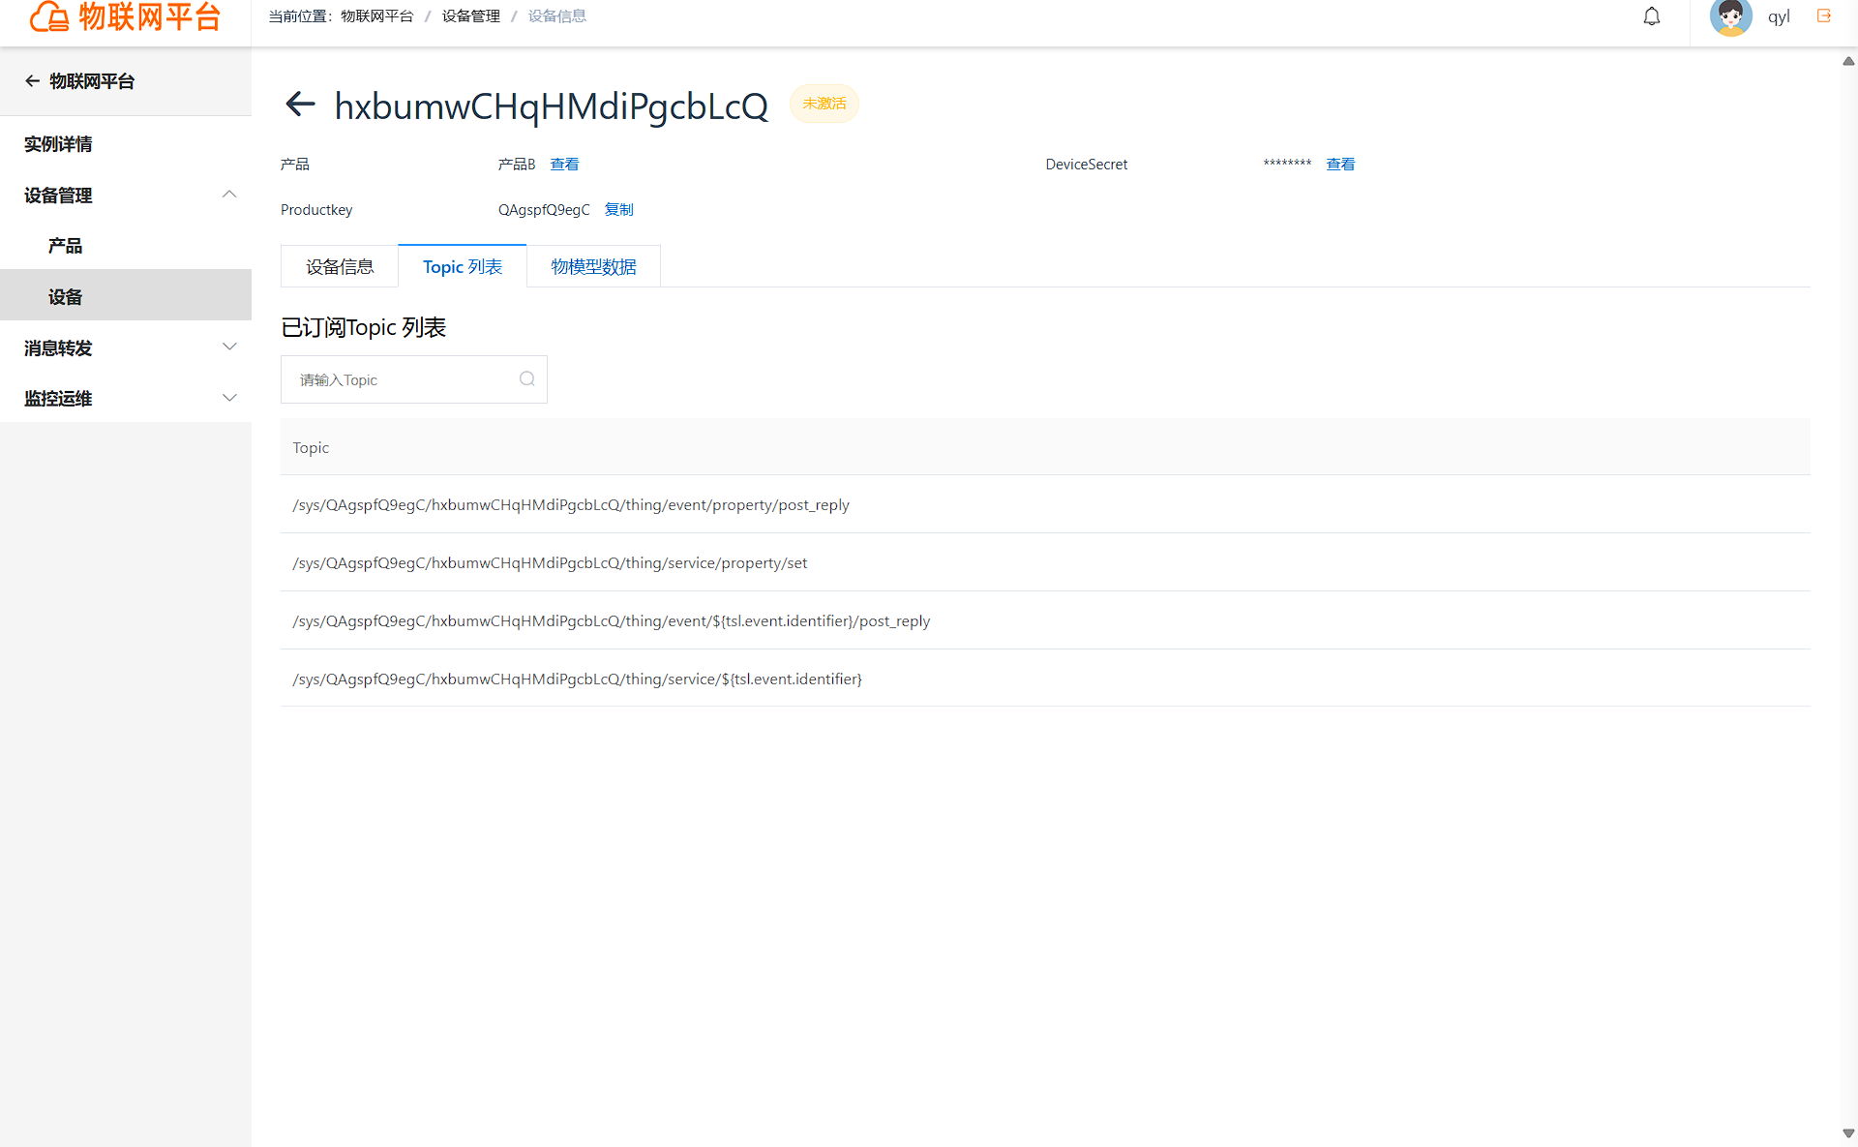Viewport: 1858px width, 1147px height.
Task: Click 查看 link next to 产品B
Action: point(564,165)
